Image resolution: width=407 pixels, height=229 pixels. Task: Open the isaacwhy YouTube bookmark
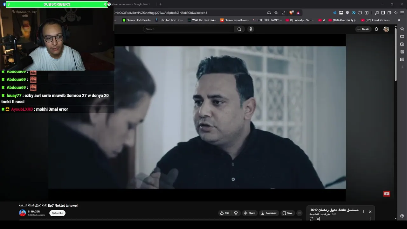tap(300, 20)
